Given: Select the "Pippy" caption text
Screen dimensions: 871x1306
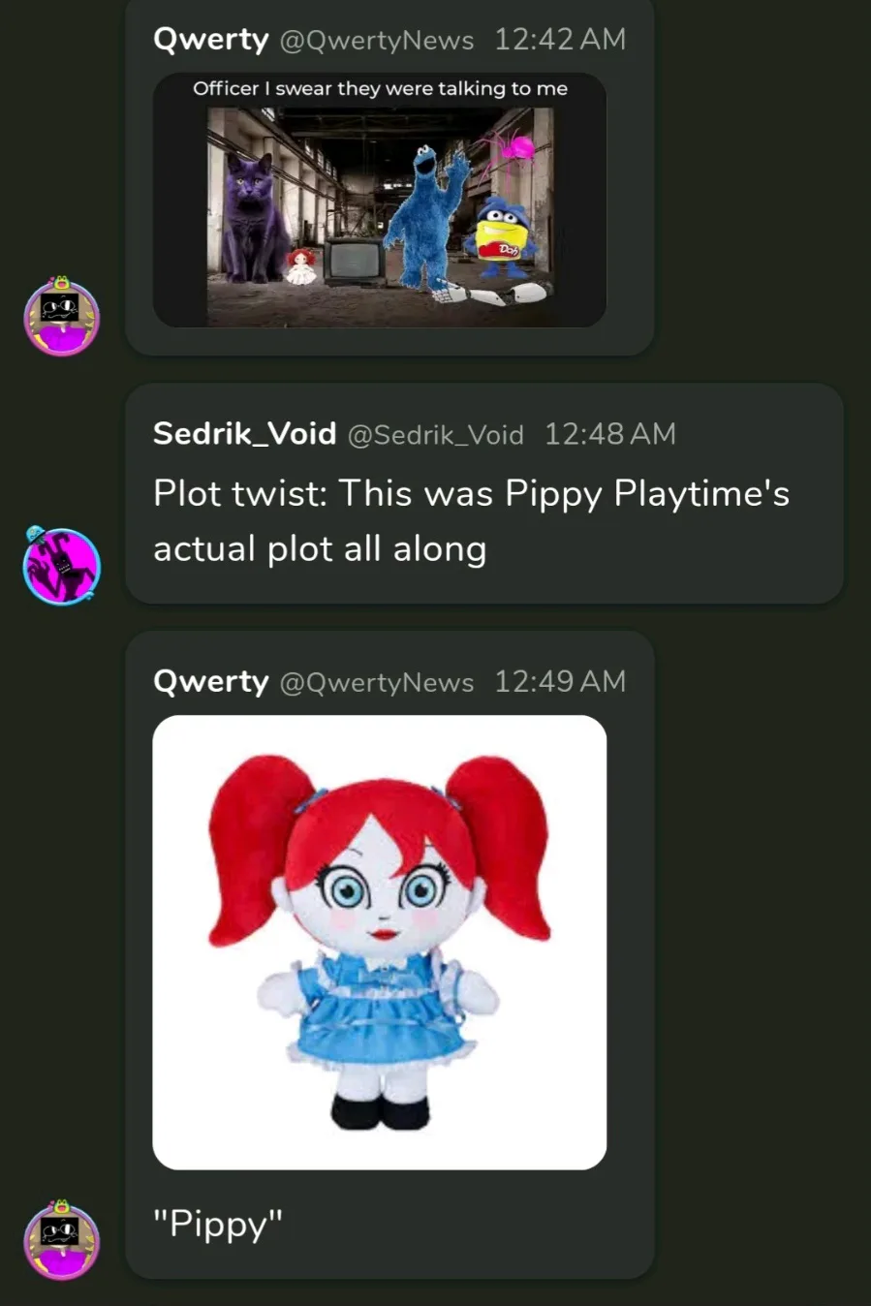Looking at the screenshot, I should (218, 1225).
